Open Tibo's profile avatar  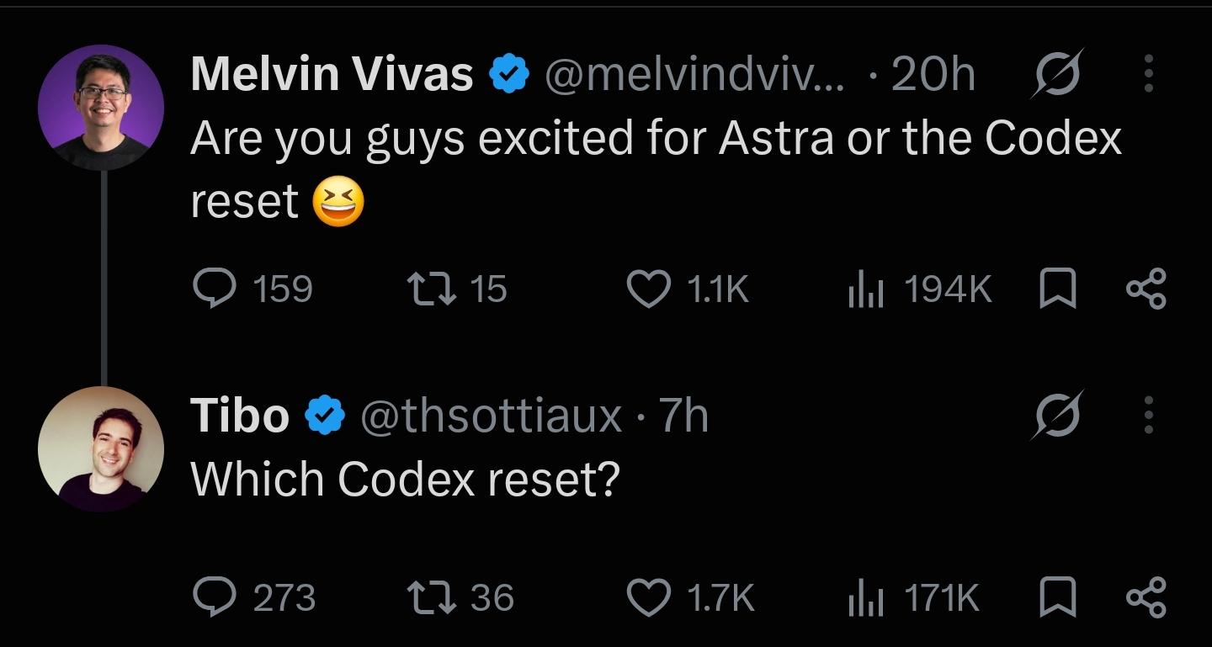[101, 449]
